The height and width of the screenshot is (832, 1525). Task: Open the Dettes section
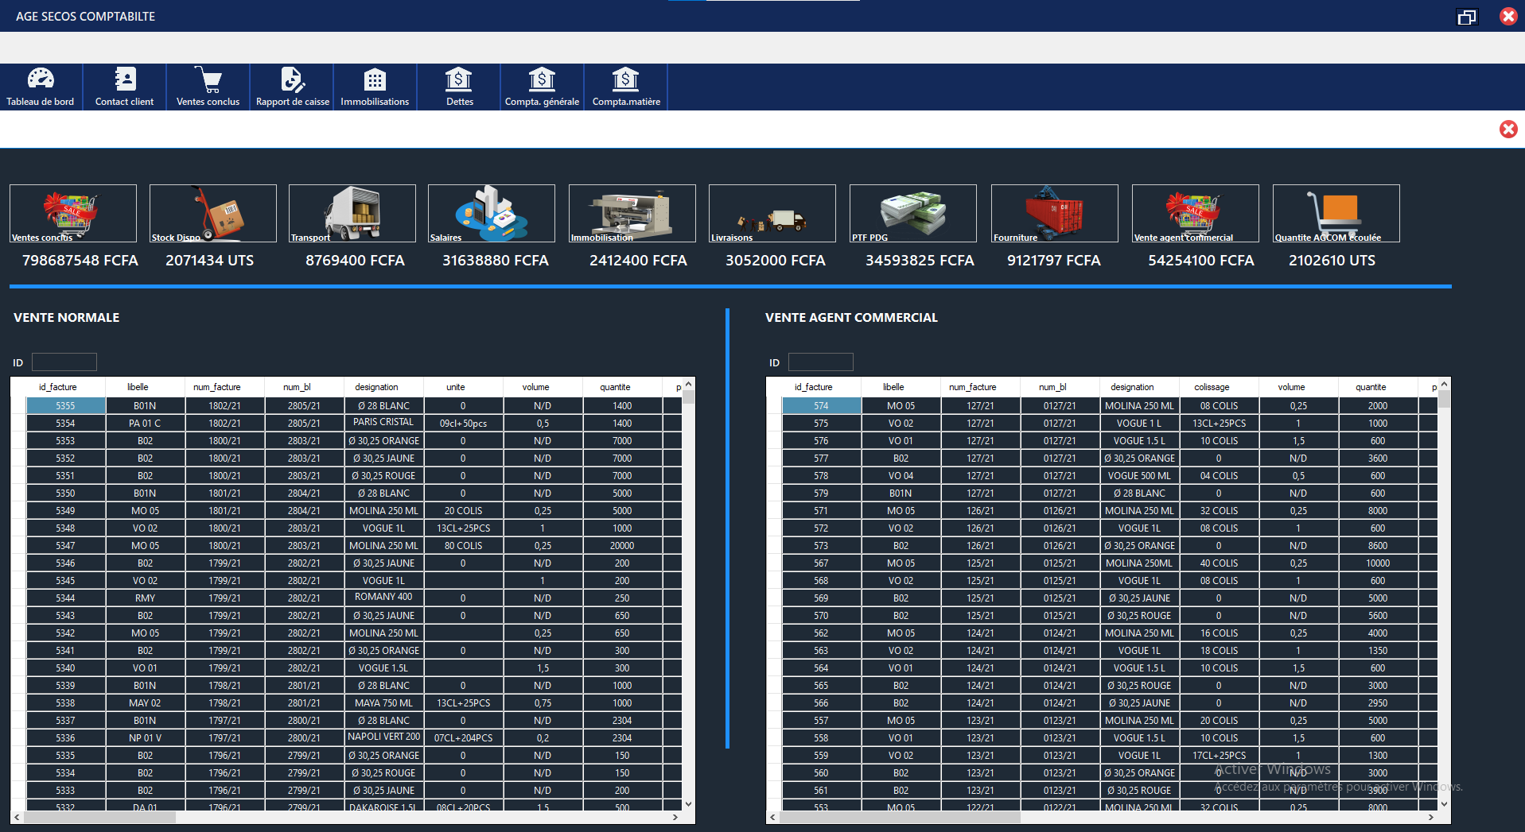[x=459, y=87]
